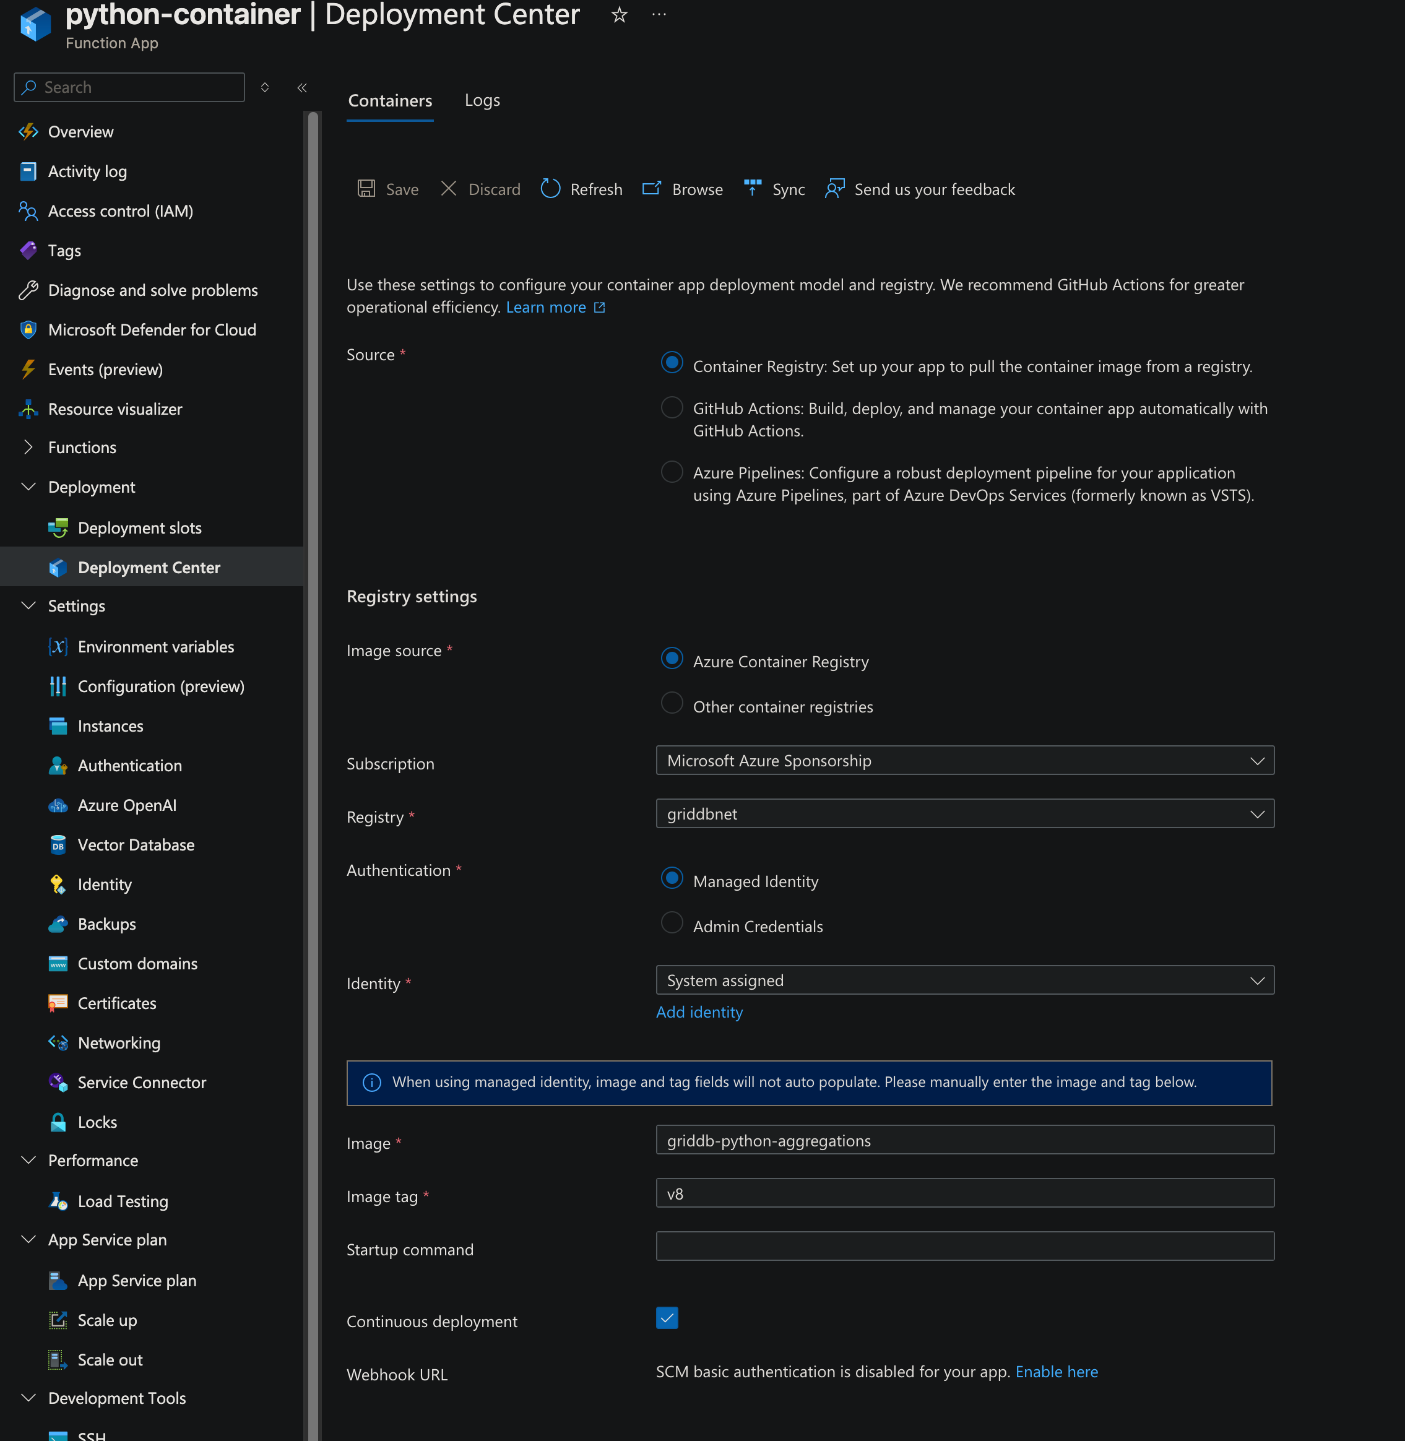Click the Image tag input field
Viewport: 1405px width, 1441px height.
pyautogui.click(x=964, y=1193)
